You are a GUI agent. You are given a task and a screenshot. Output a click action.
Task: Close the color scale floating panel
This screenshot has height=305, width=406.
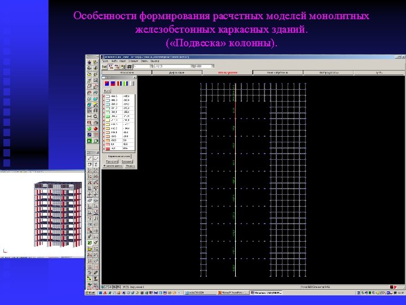click(135, 77)
